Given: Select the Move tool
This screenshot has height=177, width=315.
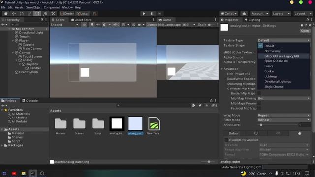Looking at the screenshot, I should (x=14, y=14).
